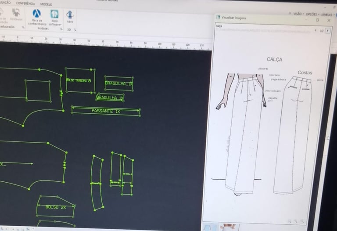Click the horizontal ruler at mark 100
This screenshot has width=337, height=231.
pos(159,44)
